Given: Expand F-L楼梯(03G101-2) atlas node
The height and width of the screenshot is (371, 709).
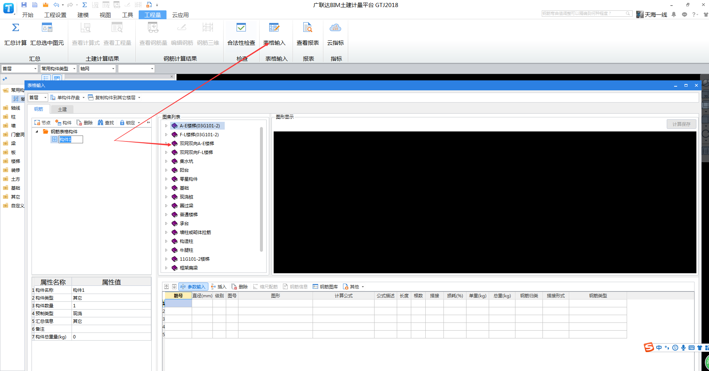Looking at the screenshot, I should pos(166,135).
